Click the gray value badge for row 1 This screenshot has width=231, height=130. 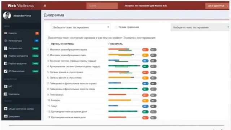[x=153, y=50]
